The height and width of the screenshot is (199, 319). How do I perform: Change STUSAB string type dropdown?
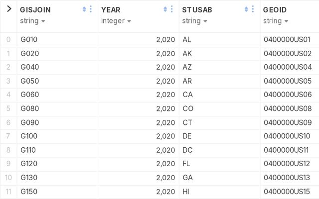pos(205,21)
